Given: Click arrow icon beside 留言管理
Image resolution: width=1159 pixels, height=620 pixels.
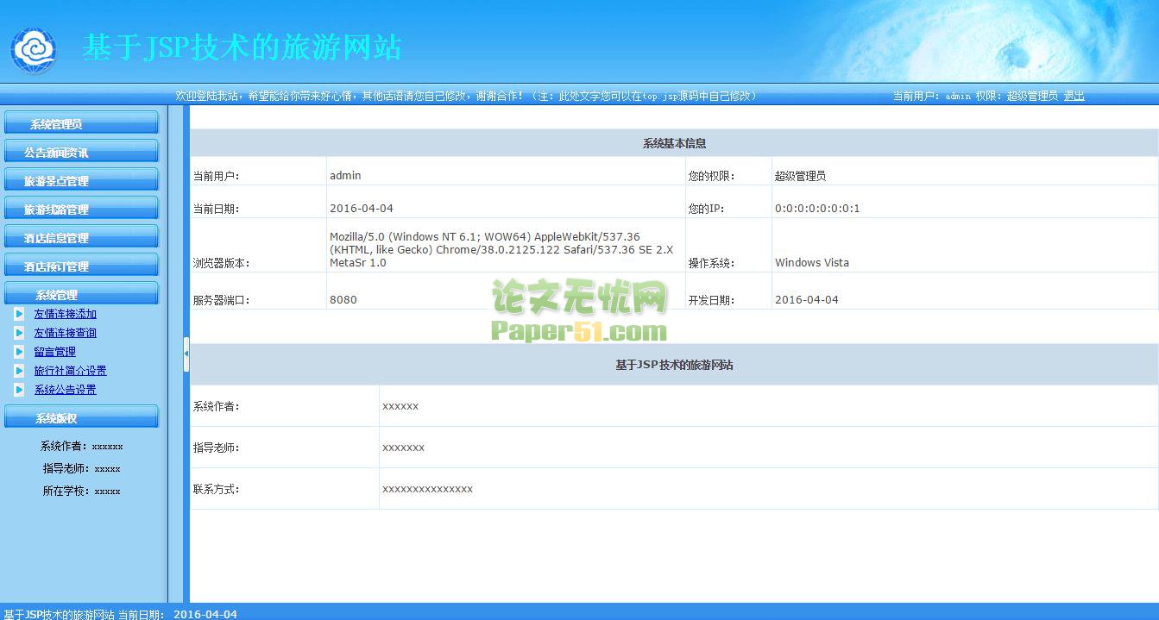Looking at the screenshot, I should (x=19, y=352).
